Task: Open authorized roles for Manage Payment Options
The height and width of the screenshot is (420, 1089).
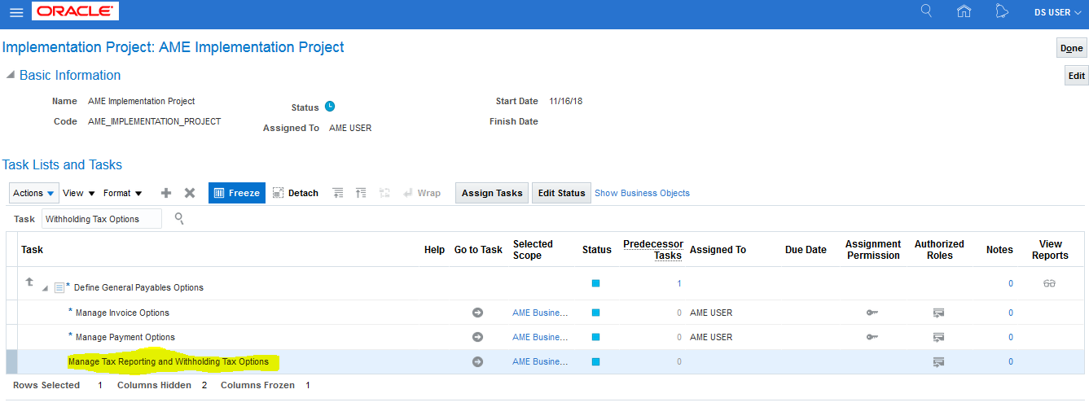Action: [938, 337]
